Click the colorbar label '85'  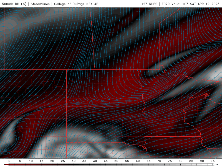pos(191,161)
